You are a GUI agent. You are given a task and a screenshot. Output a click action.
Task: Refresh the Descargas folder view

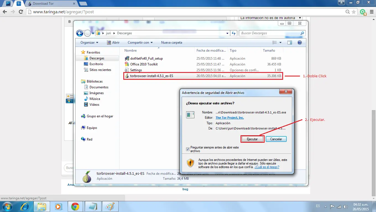234,33
